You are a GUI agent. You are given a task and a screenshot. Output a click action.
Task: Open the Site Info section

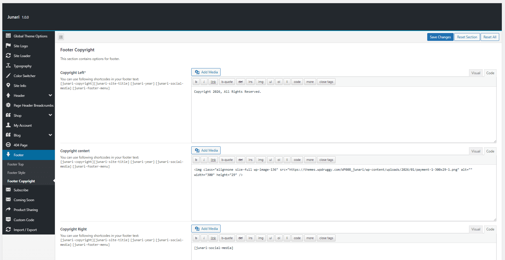click(28, 86)
